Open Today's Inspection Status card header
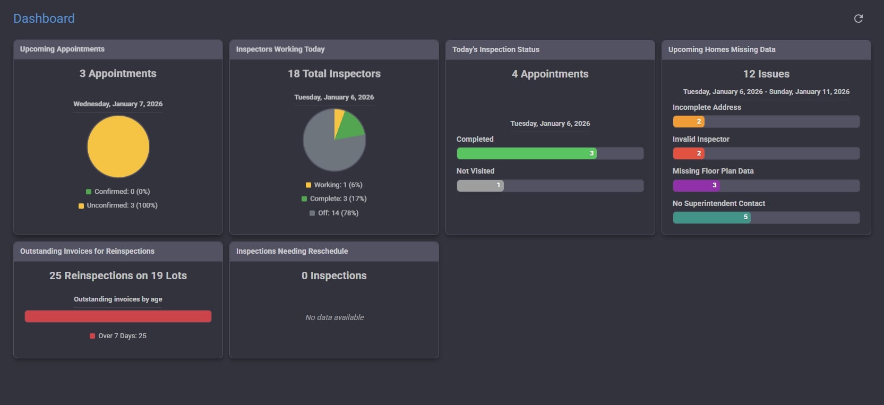Screen dimensions: 884x405 (x=550, y=49)
